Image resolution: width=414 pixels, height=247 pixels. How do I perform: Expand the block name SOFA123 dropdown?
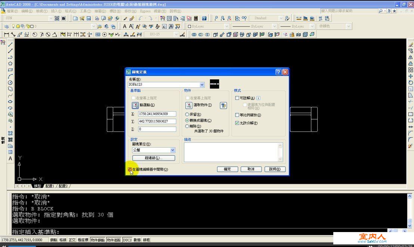coord(202,85)
